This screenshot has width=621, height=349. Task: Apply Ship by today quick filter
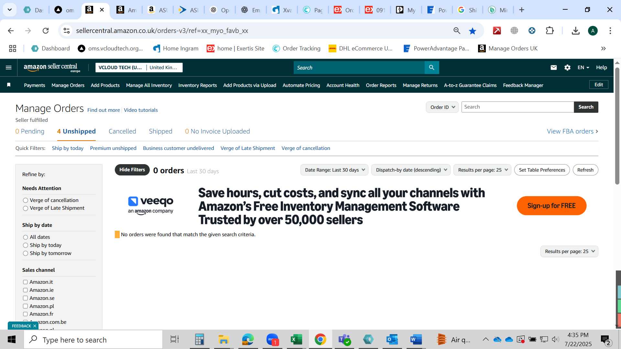pyautogui.click(x=68, y=148)
